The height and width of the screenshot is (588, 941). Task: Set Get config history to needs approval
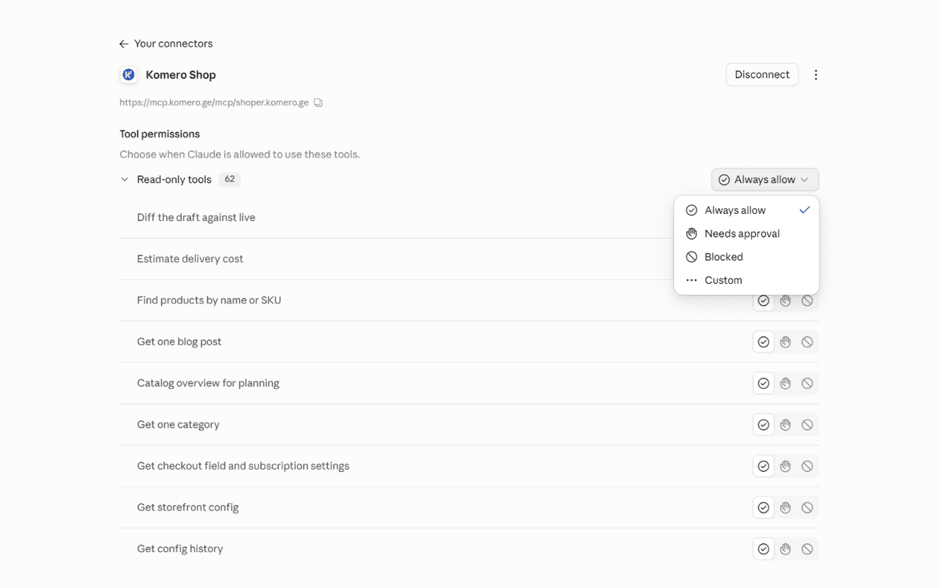pos(785,548)
